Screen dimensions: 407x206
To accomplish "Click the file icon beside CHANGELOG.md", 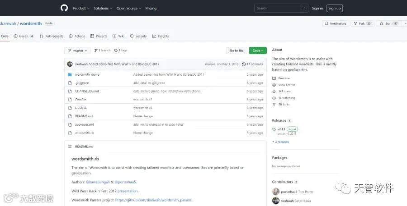I will 70,91.
